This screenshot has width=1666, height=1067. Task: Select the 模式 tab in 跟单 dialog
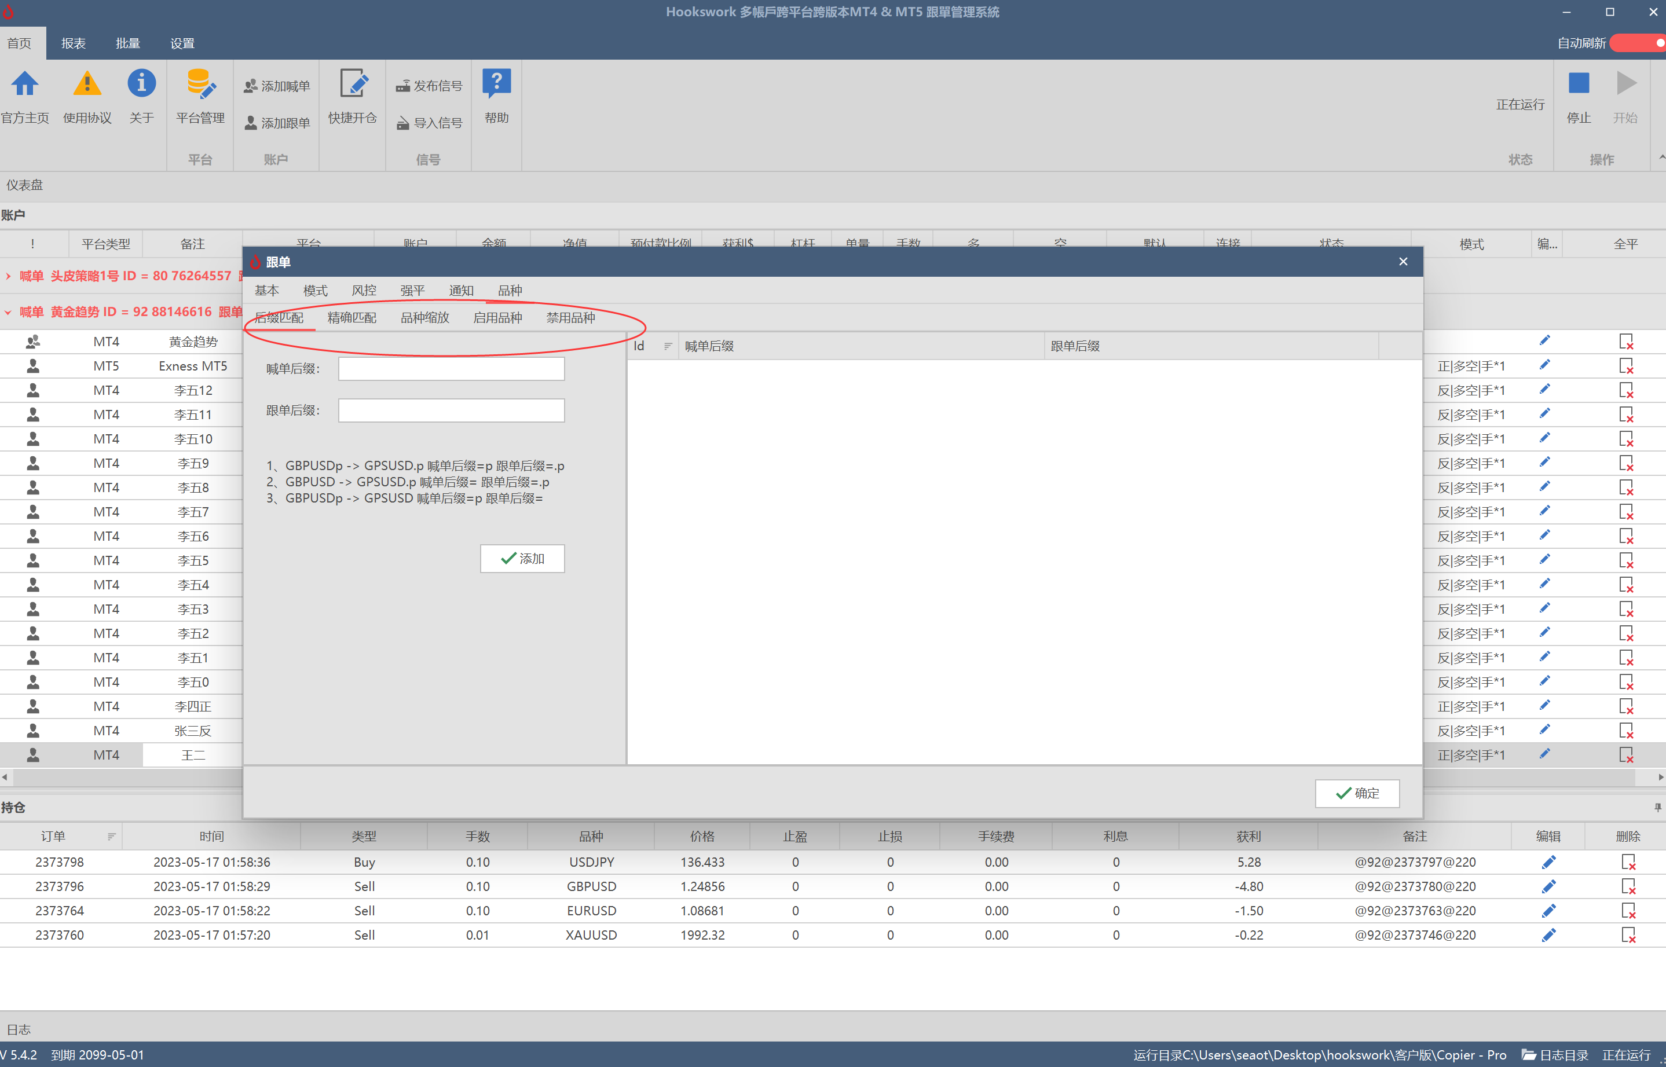tap(316, 290)
